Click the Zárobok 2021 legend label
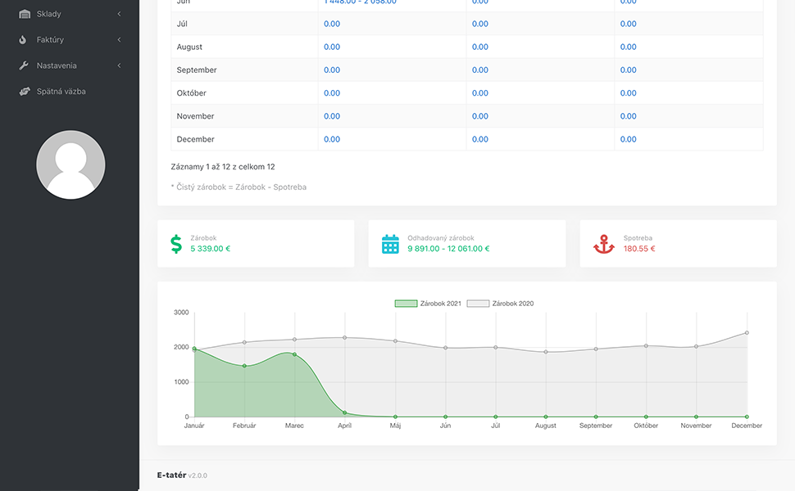The image size is (795, 491). tap(441, 304)
